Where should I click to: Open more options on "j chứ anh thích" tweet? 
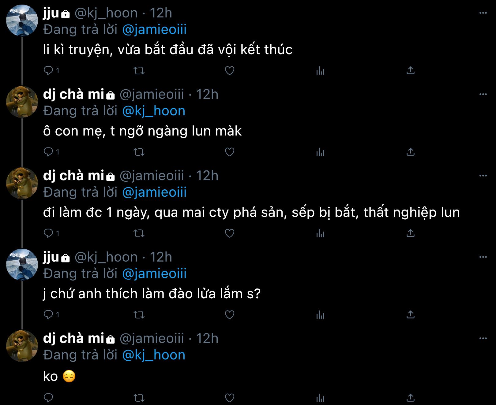coord(483,257)
